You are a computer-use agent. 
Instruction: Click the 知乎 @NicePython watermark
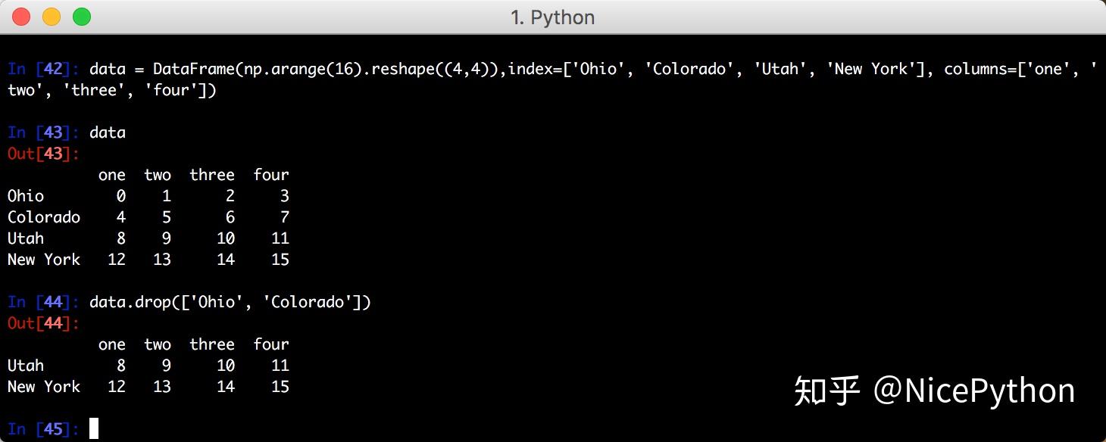click(935, 390)
